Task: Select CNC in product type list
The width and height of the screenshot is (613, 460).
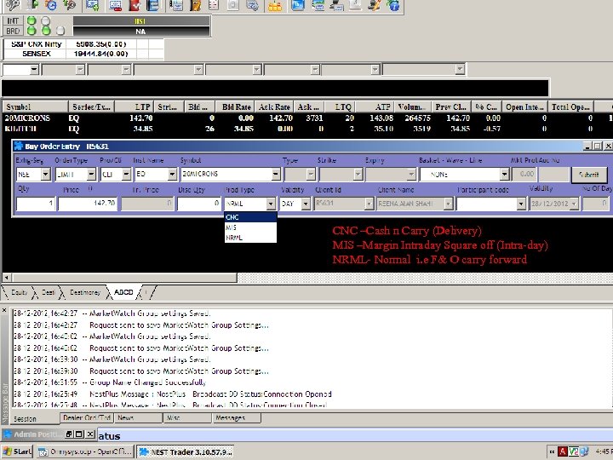Action: click(250, 217)
